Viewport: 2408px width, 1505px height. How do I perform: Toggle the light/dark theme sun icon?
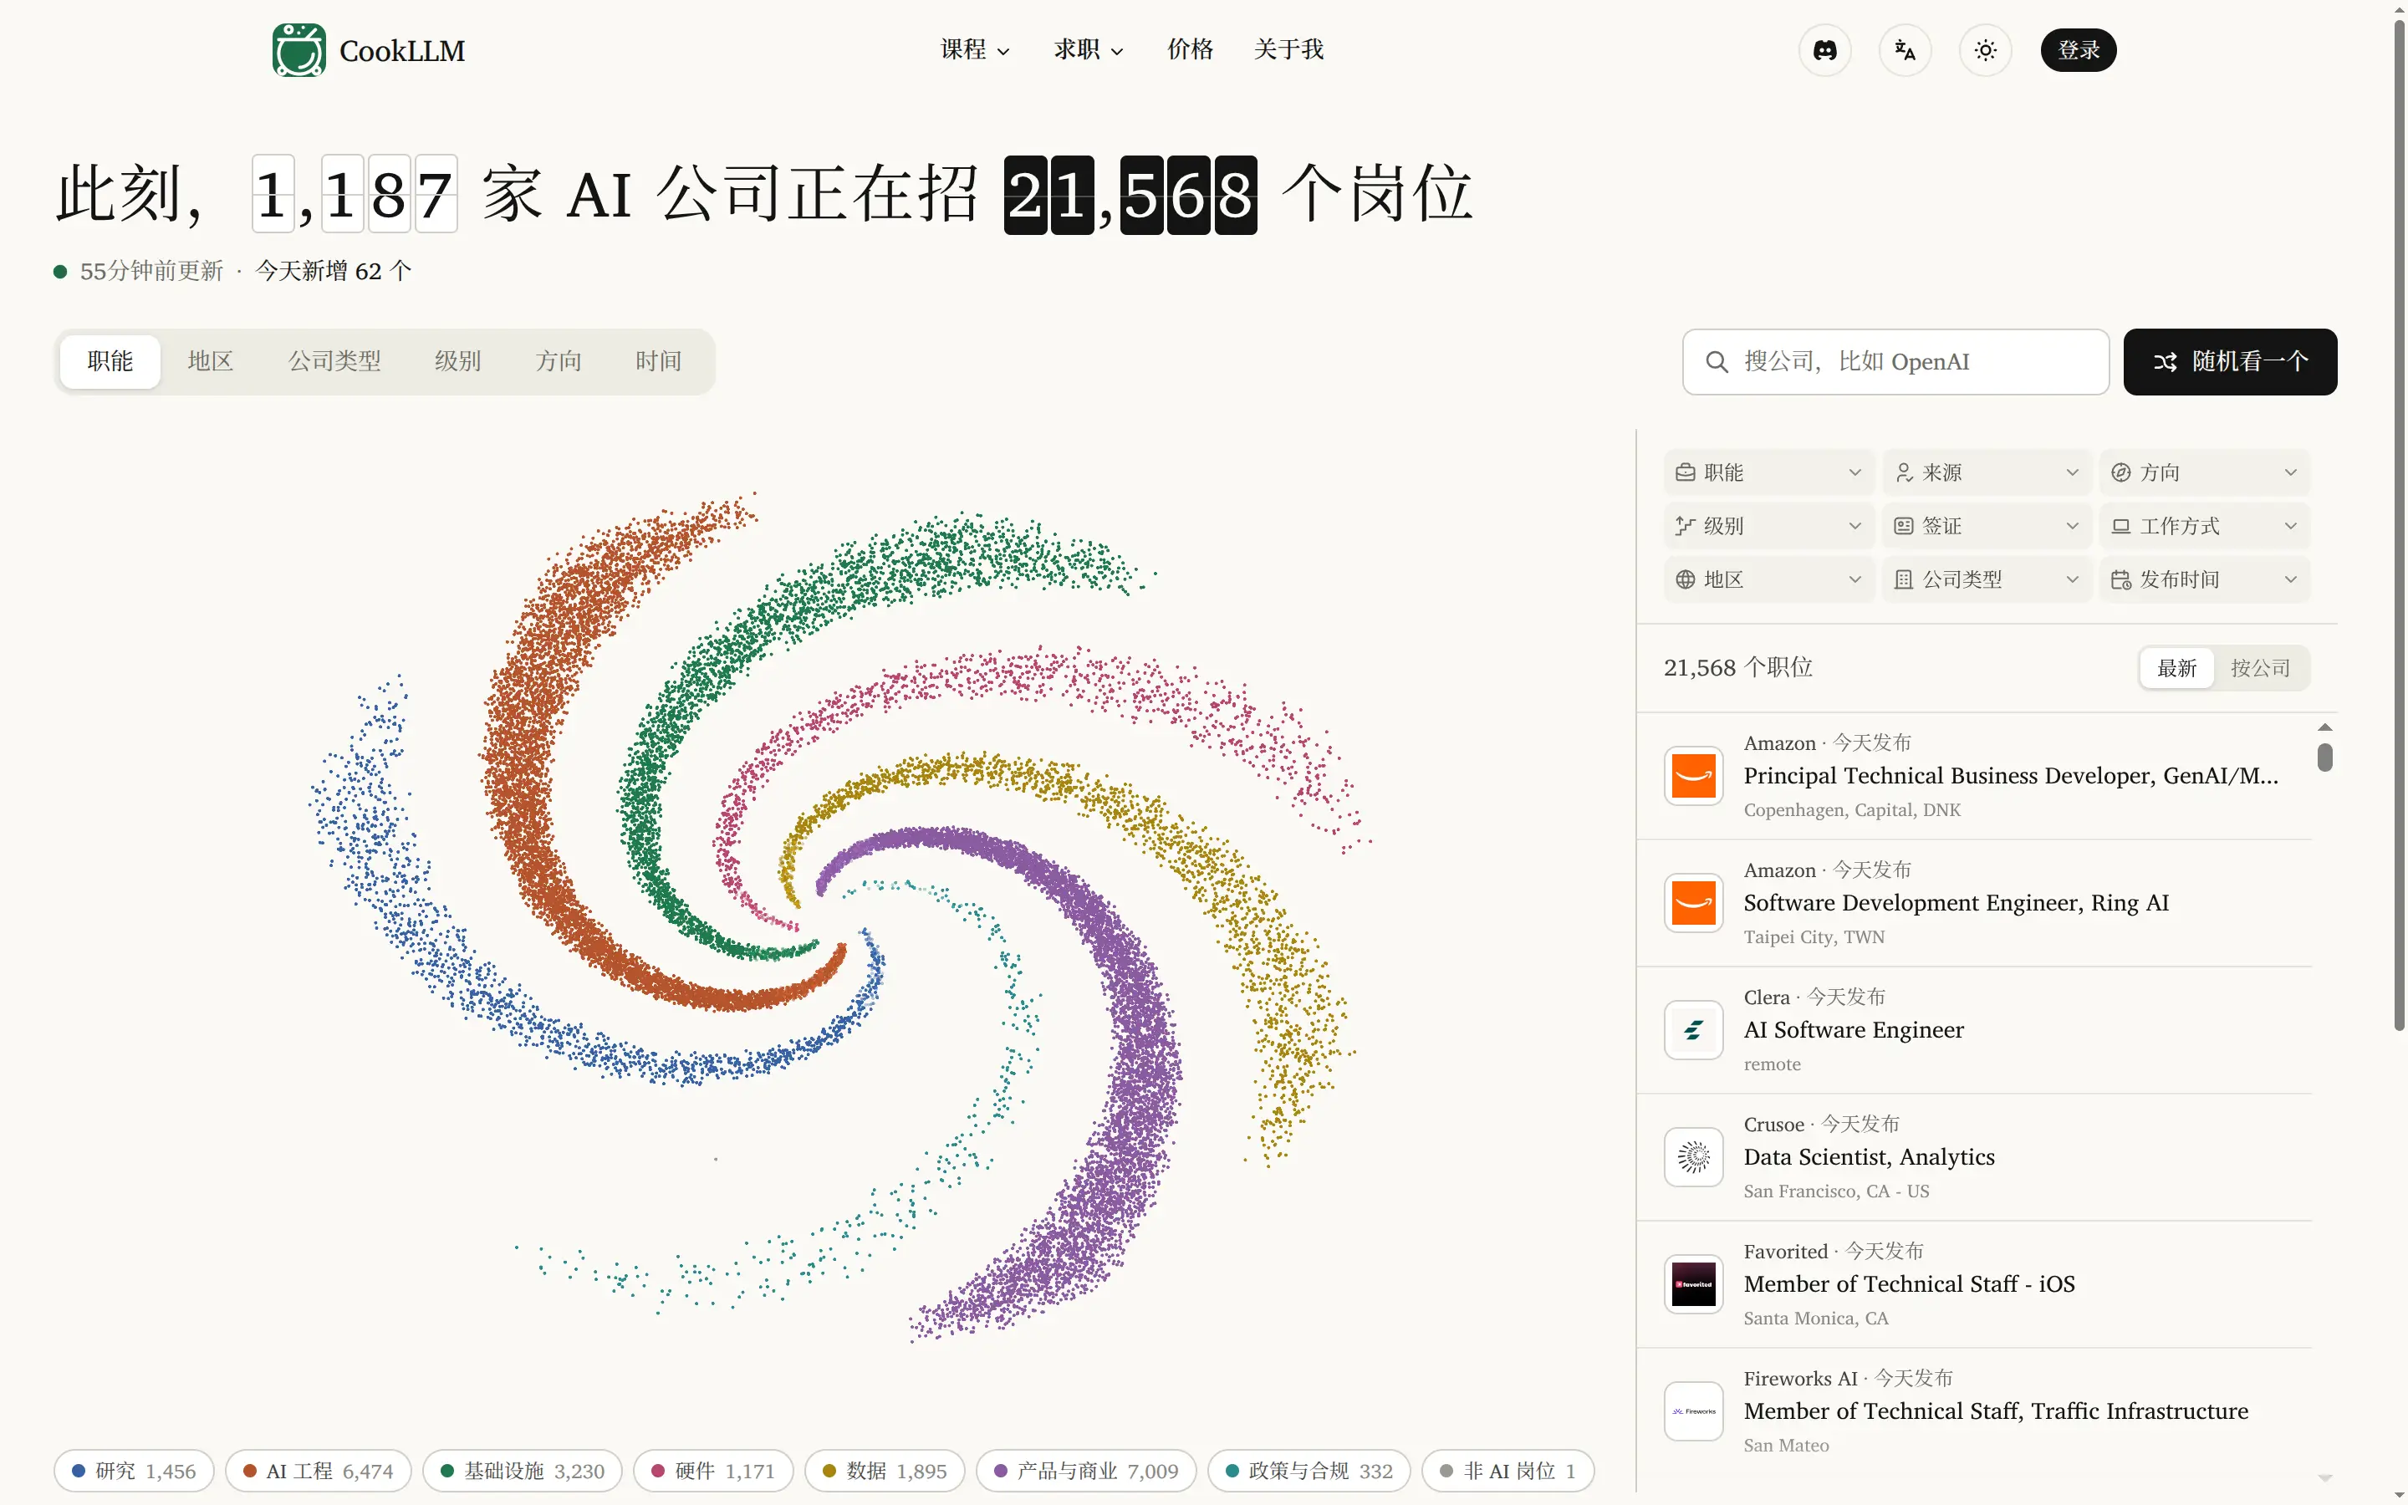point(1985,50)
